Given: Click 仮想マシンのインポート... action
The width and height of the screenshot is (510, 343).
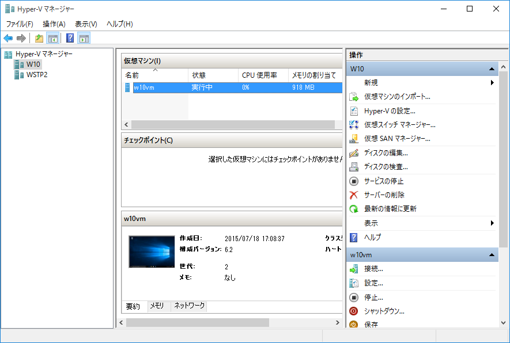Looking at the screenshot, I should click(x=397, y=97).
